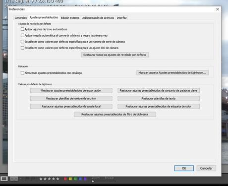
Task: Toggle defaults specific to número de serie de cámara
Action: (22, 42)
